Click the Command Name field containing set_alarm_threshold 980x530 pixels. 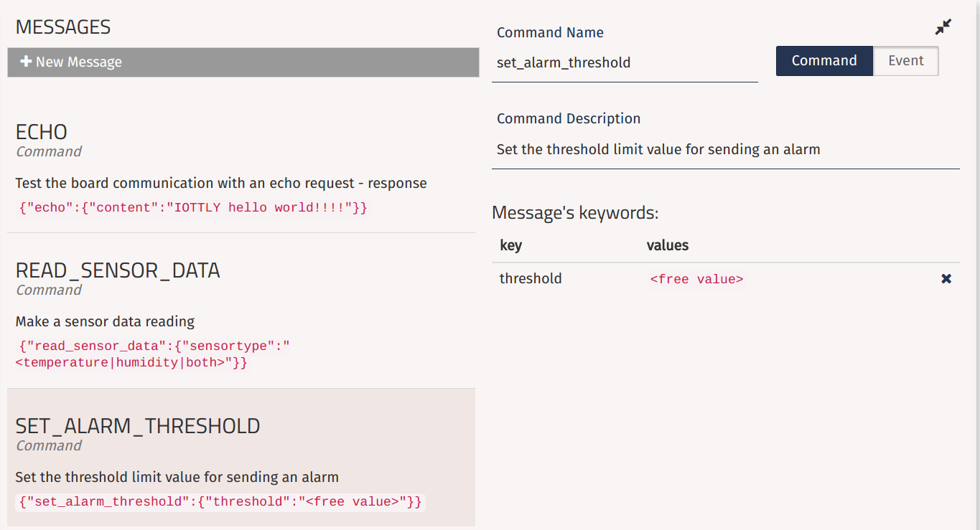pos(624,63)
